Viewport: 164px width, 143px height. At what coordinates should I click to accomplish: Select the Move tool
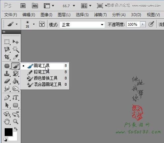[x=16, y=42]
